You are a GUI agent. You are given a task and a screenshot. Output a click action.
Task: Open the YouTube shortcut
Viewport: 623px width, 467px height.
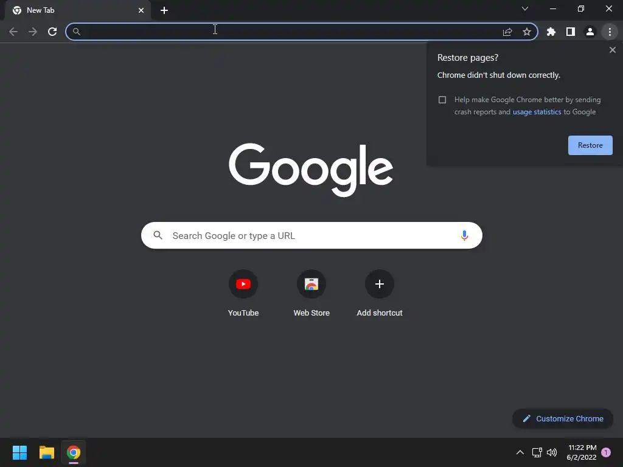pyautogui.click(x=243, y=294)
